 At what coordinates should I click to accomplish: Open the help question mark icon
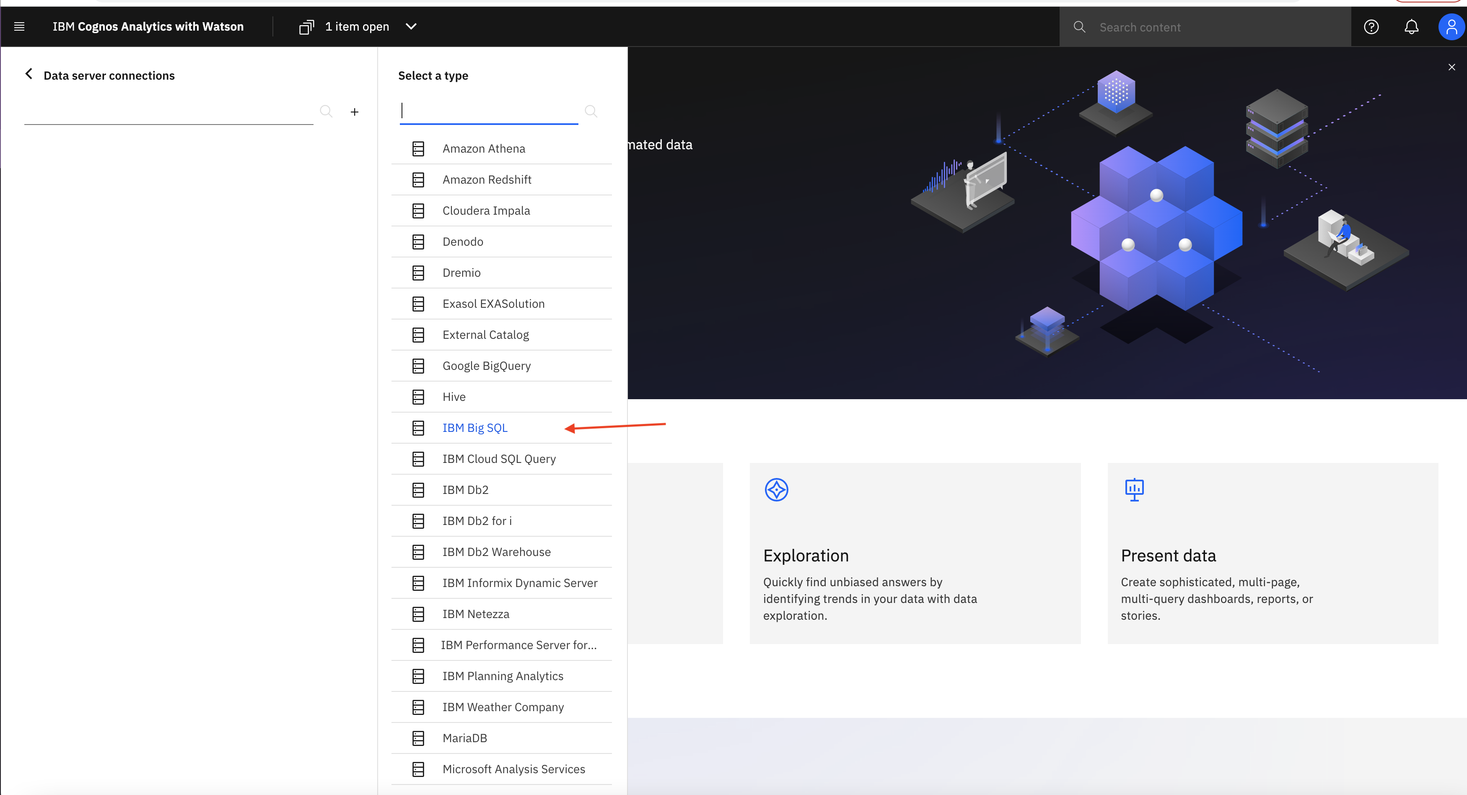pos(1371,27)
